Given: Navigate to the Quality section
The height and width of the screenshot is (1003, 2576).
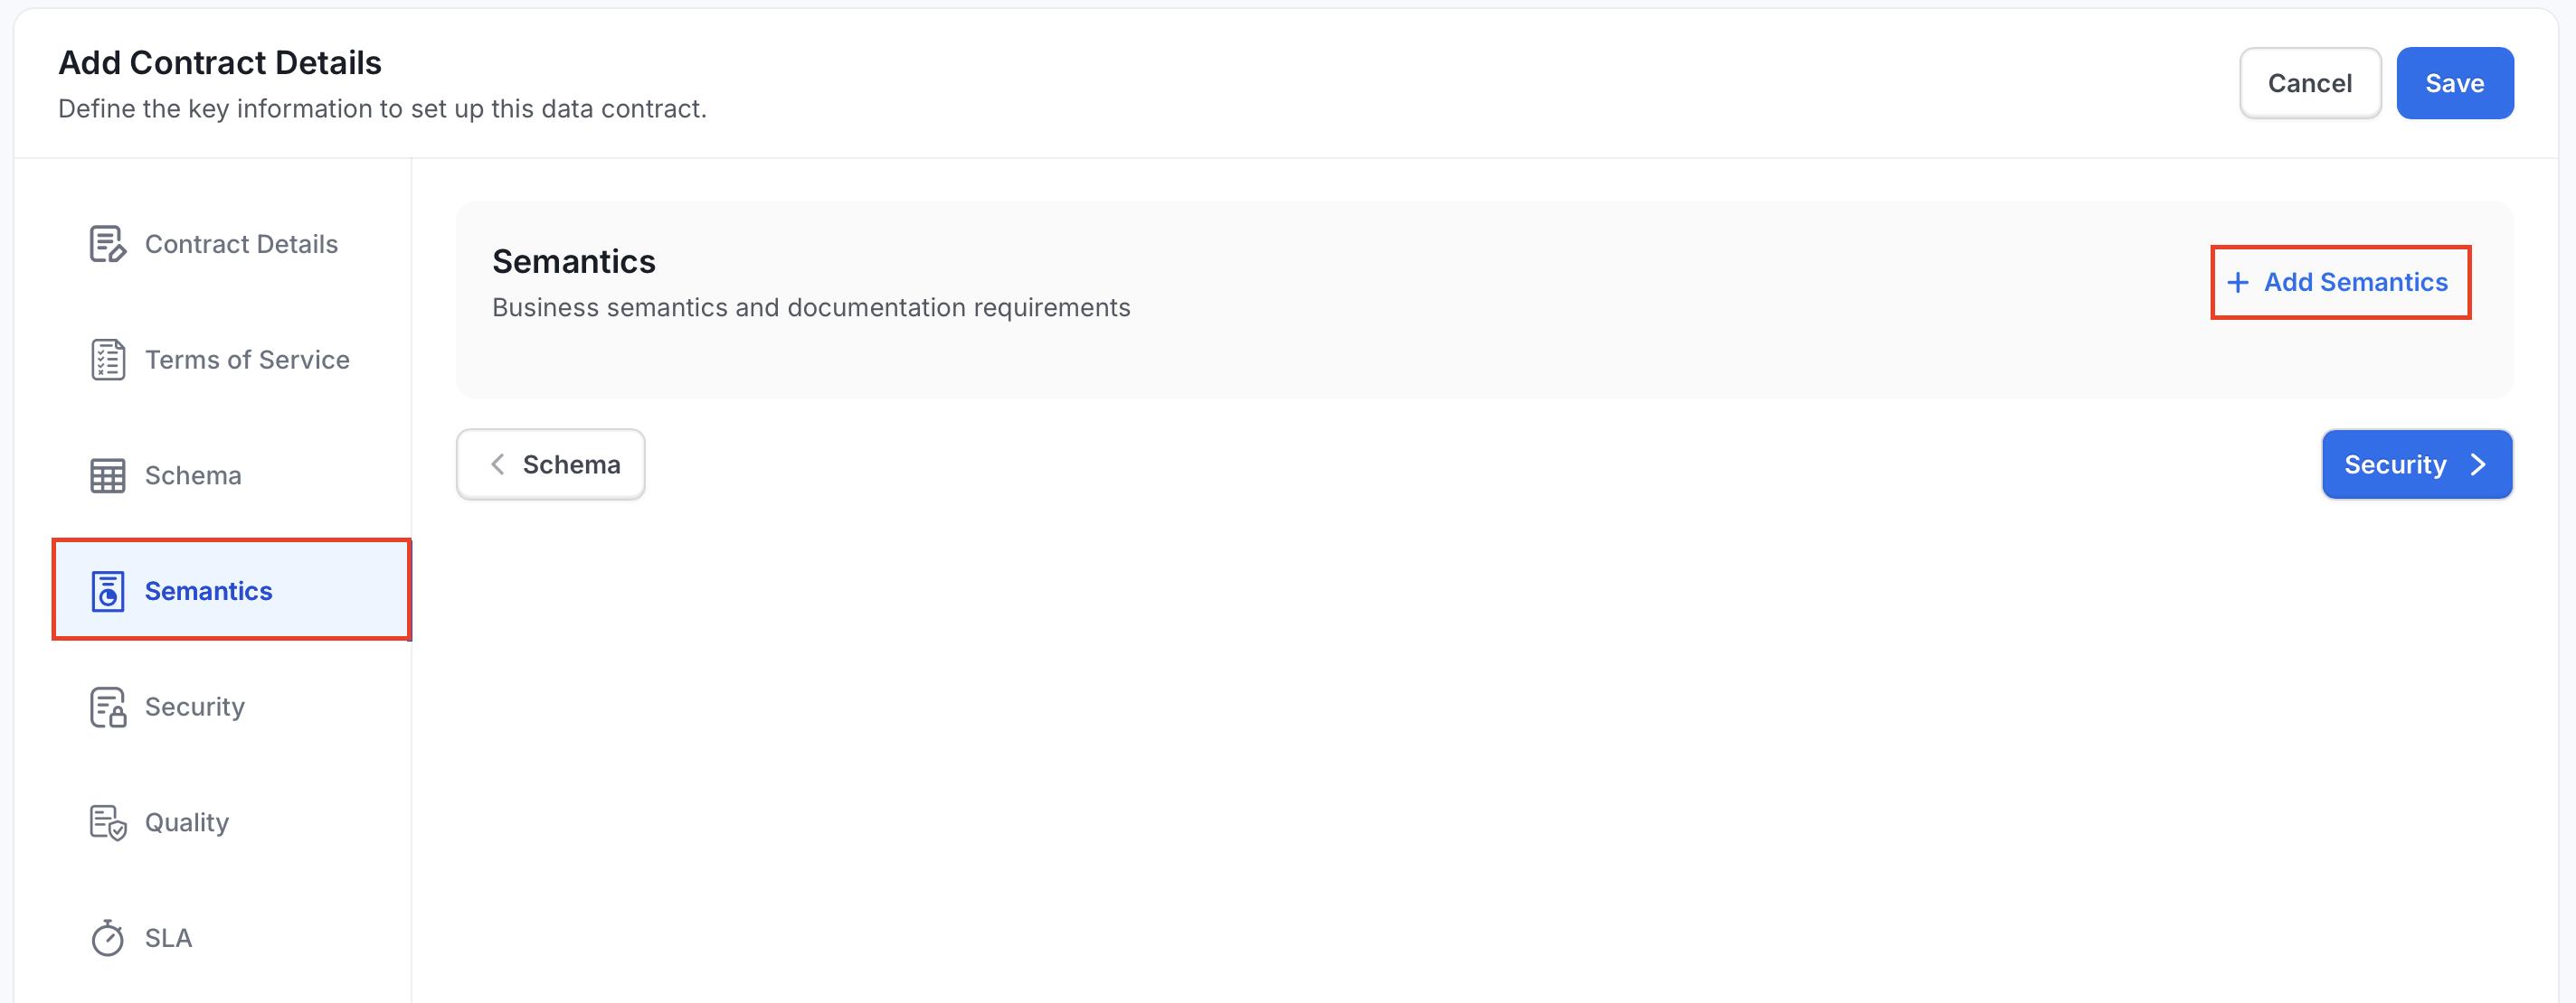Looking at the screenshot, I should coord(232,822).
